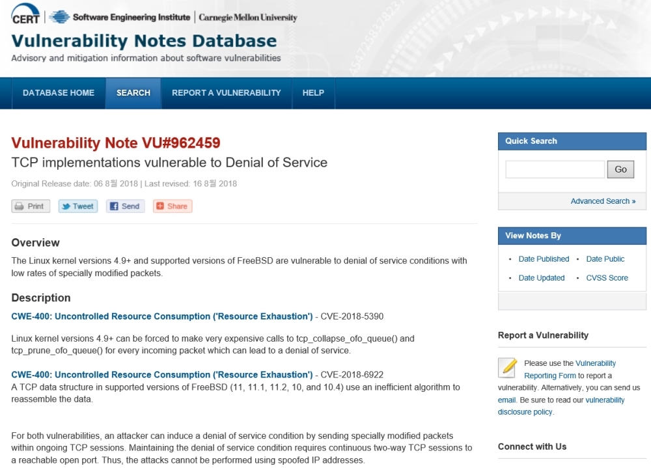Click the Original Release date line
The image size is (651, 468).
click(x=124, y=184)
